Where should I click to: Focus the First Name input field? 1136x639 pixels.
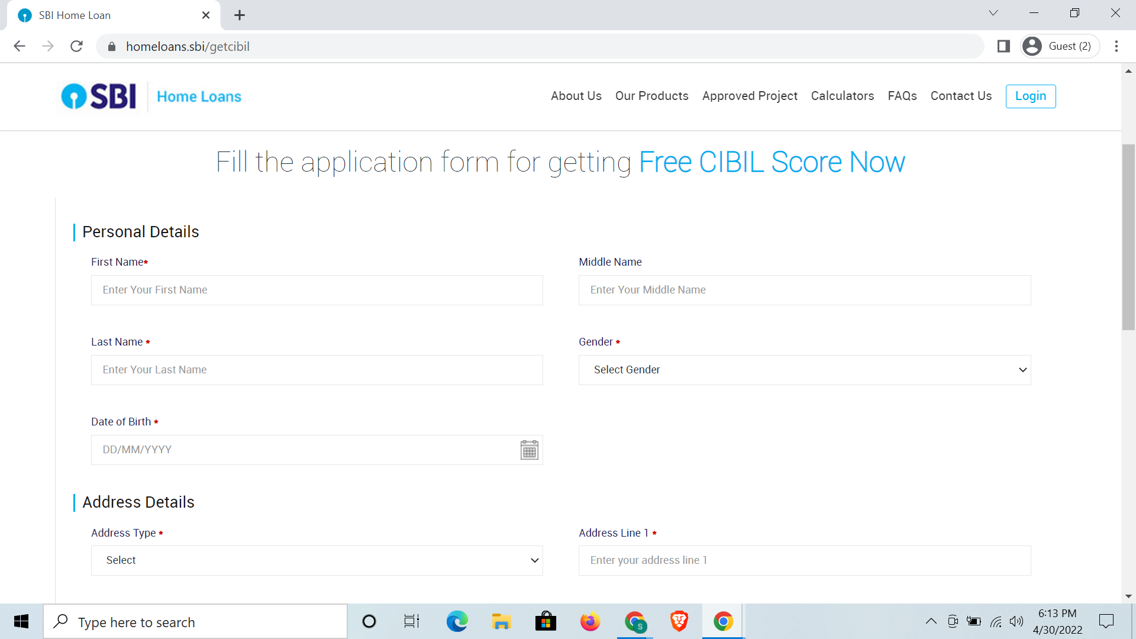tap(317, 290)
